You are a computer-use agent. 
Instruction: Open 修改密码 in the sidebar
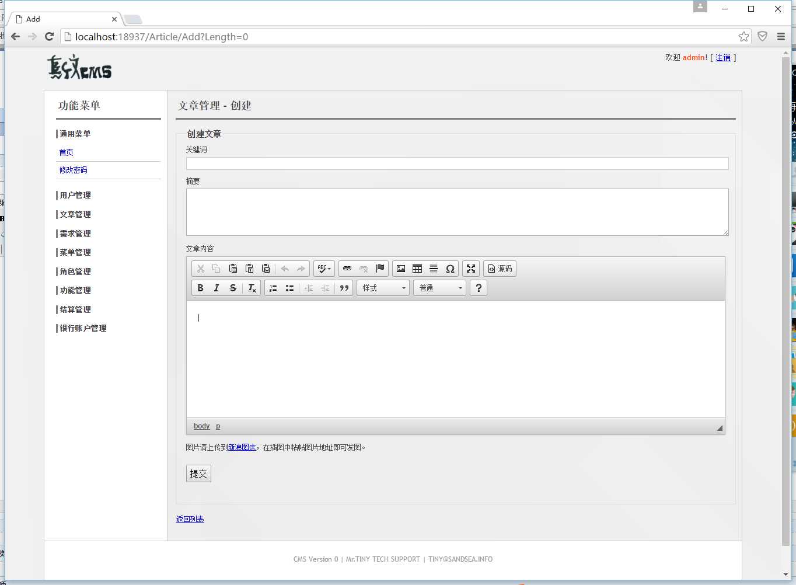click(74, 170)
